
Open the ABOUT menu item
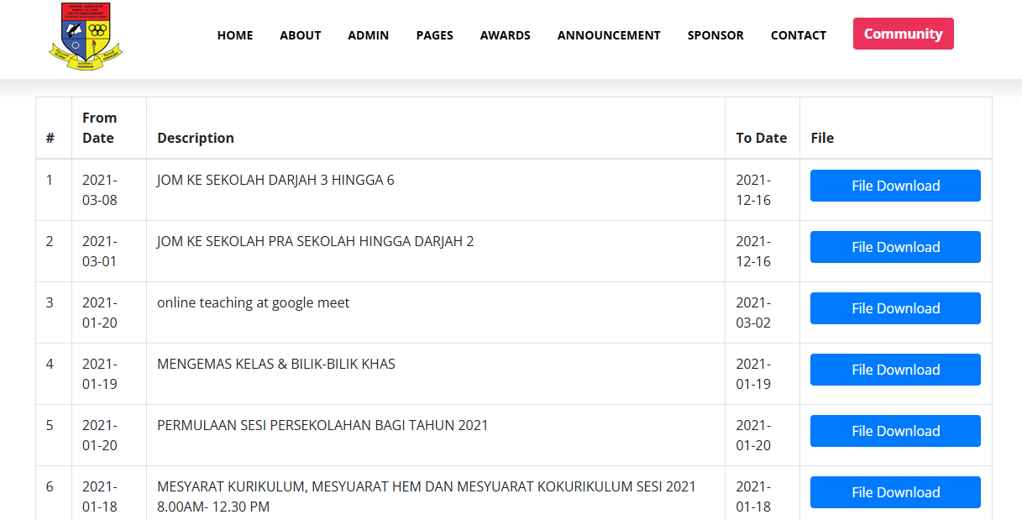pos(301,35)
